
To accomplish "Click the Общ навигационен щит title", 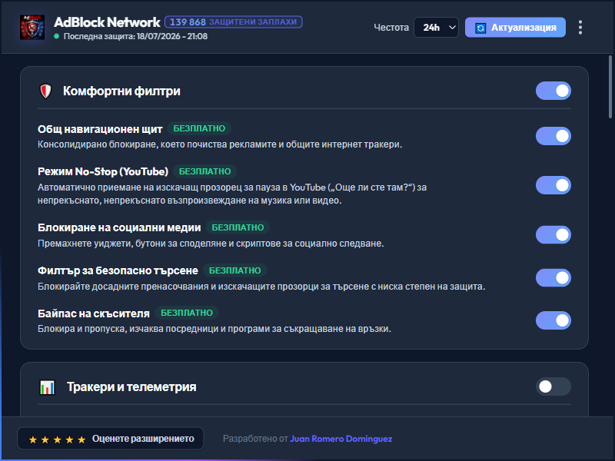I will click(100, 129).
